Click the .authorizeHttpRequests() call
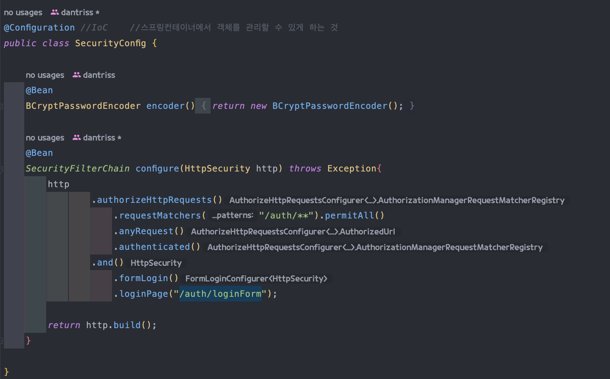Screen dimensions: 610x379 pyautogui.click(x=157, y=200)
